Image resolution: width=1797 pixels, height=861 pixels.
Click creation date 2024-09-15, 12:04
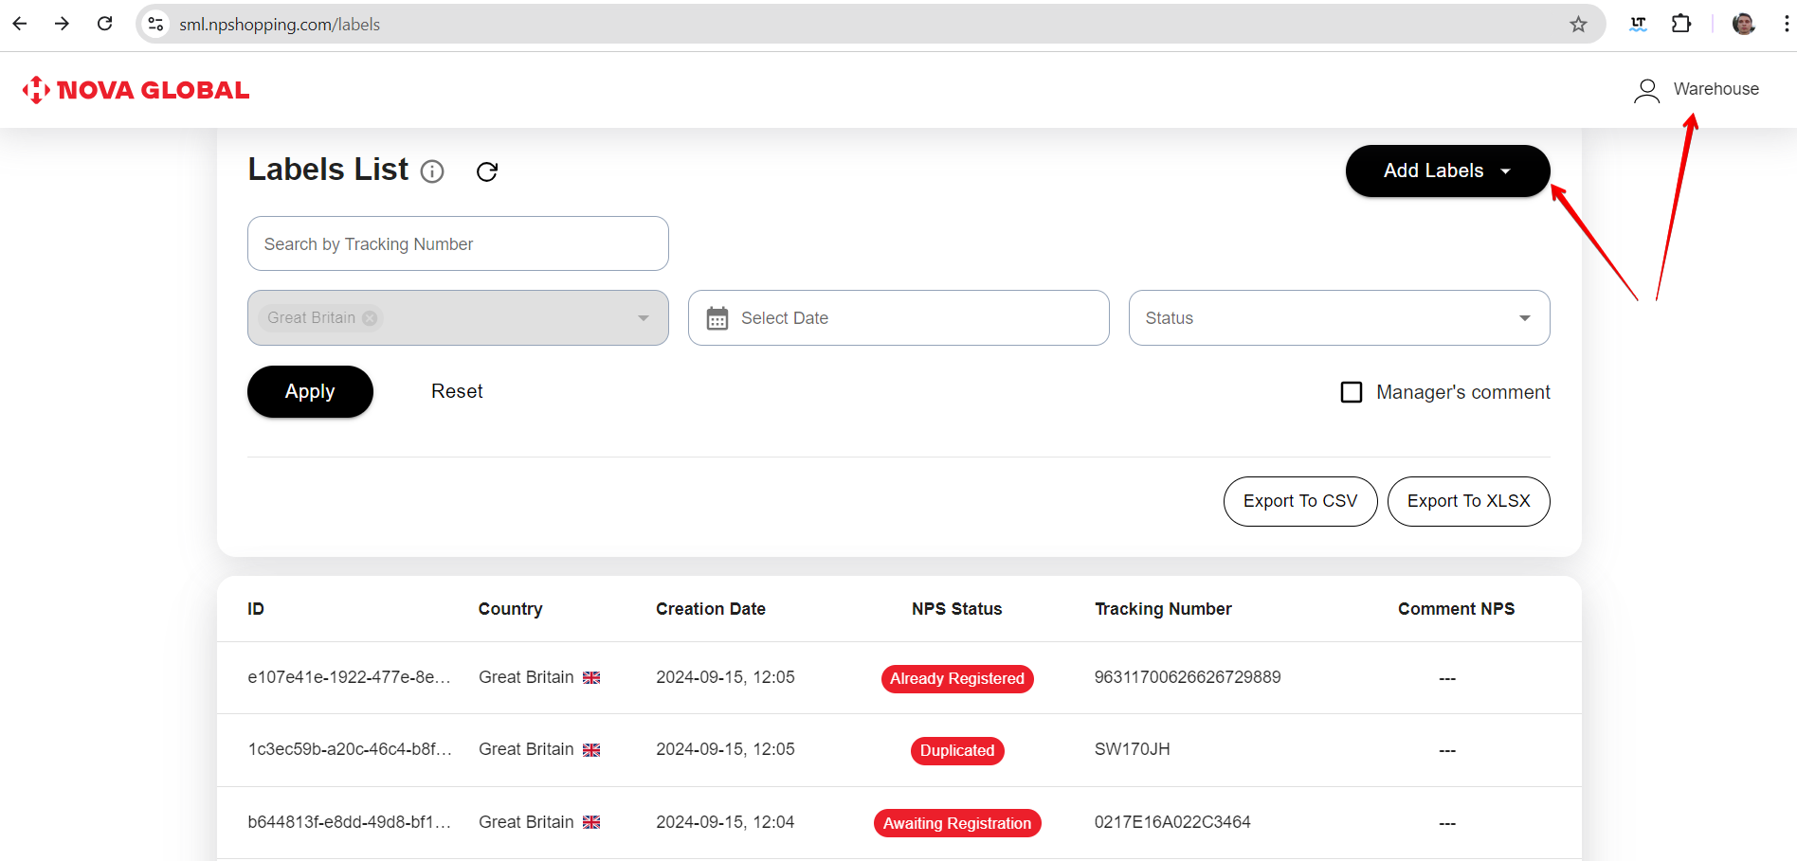(725, 822)
